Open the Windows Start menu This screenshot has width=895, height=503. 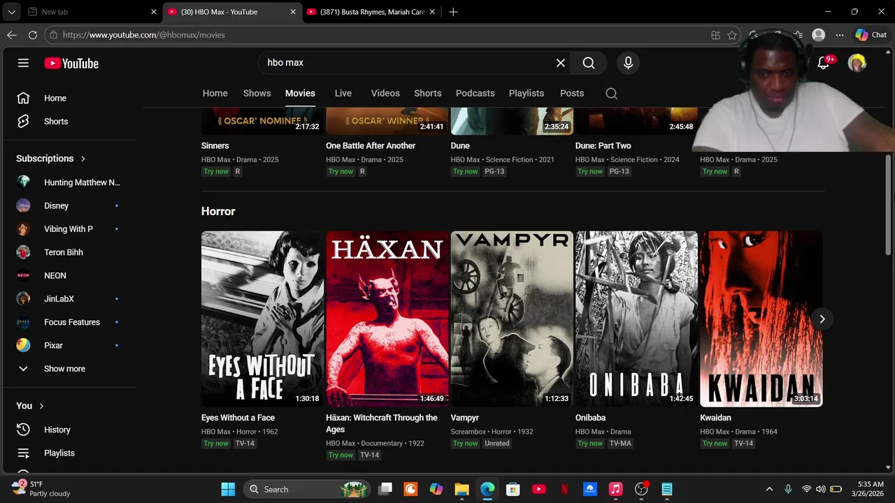(228, 489)
